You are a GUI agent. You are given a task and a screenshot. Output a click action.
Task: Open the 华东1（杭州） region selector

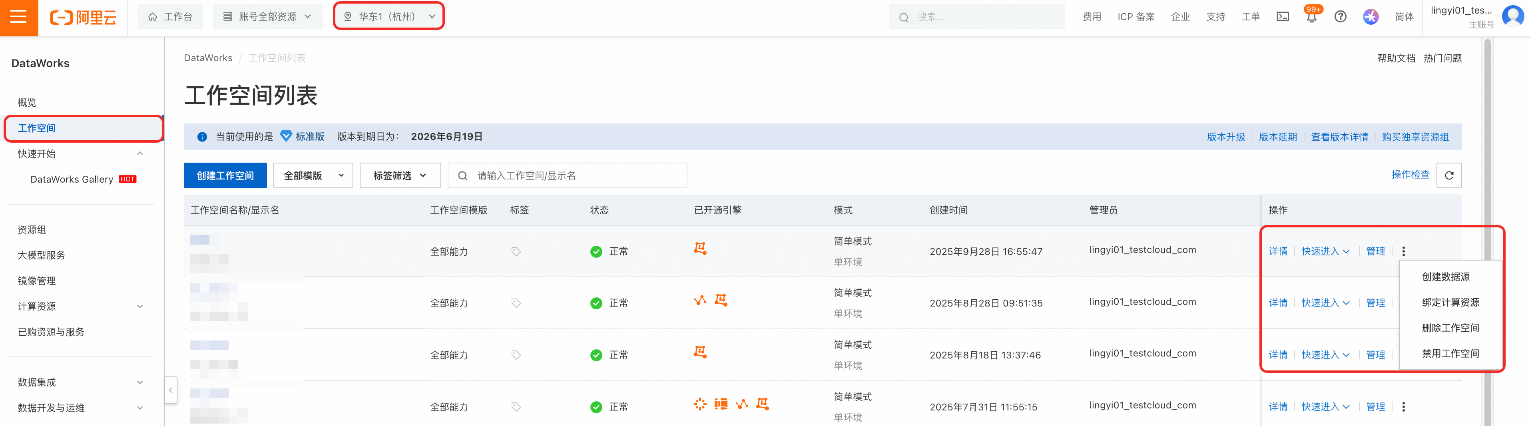[x=389, y=17]
